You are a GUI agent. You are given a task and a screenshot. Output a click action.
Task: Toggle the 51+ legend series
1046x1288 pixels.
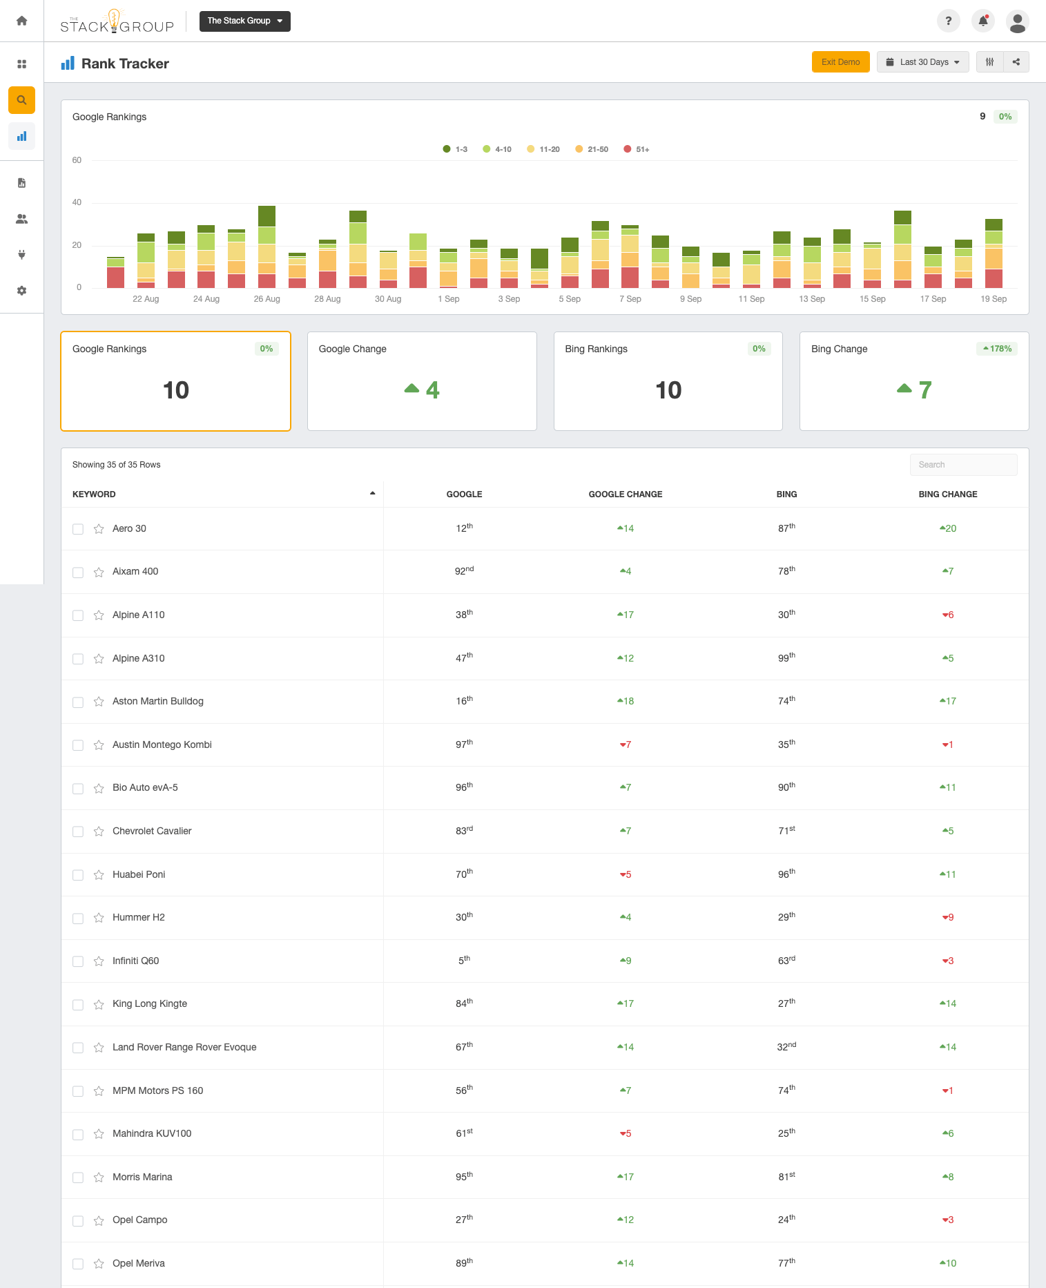coord(636,149)
